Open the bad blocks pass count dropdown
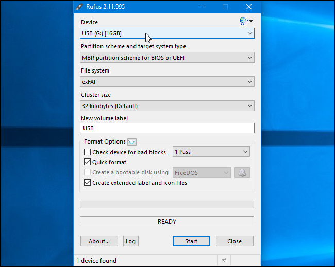Screen dimensions: 335x267 click(x=211, y=152)
